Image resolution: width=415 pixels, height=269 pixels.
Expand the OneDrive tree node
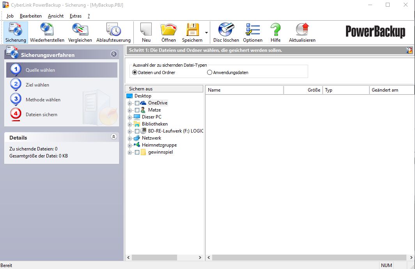pos(129,103)
